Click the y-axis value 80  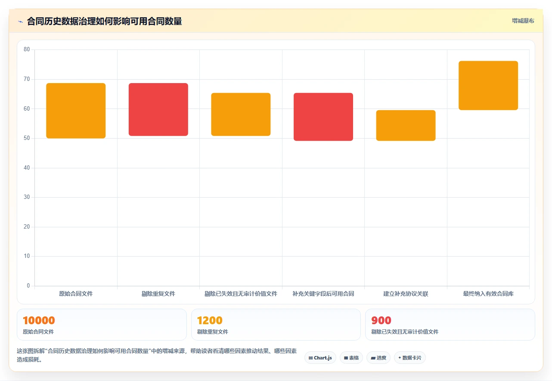coord(27,50)
